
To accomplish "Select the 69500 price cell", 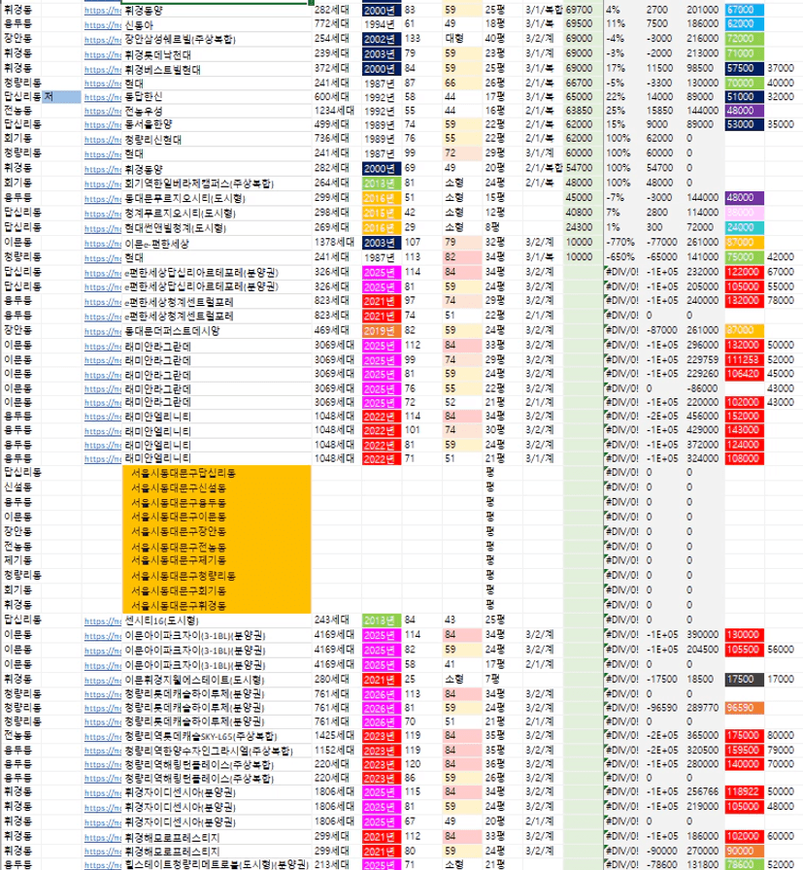I will point(583,24).
